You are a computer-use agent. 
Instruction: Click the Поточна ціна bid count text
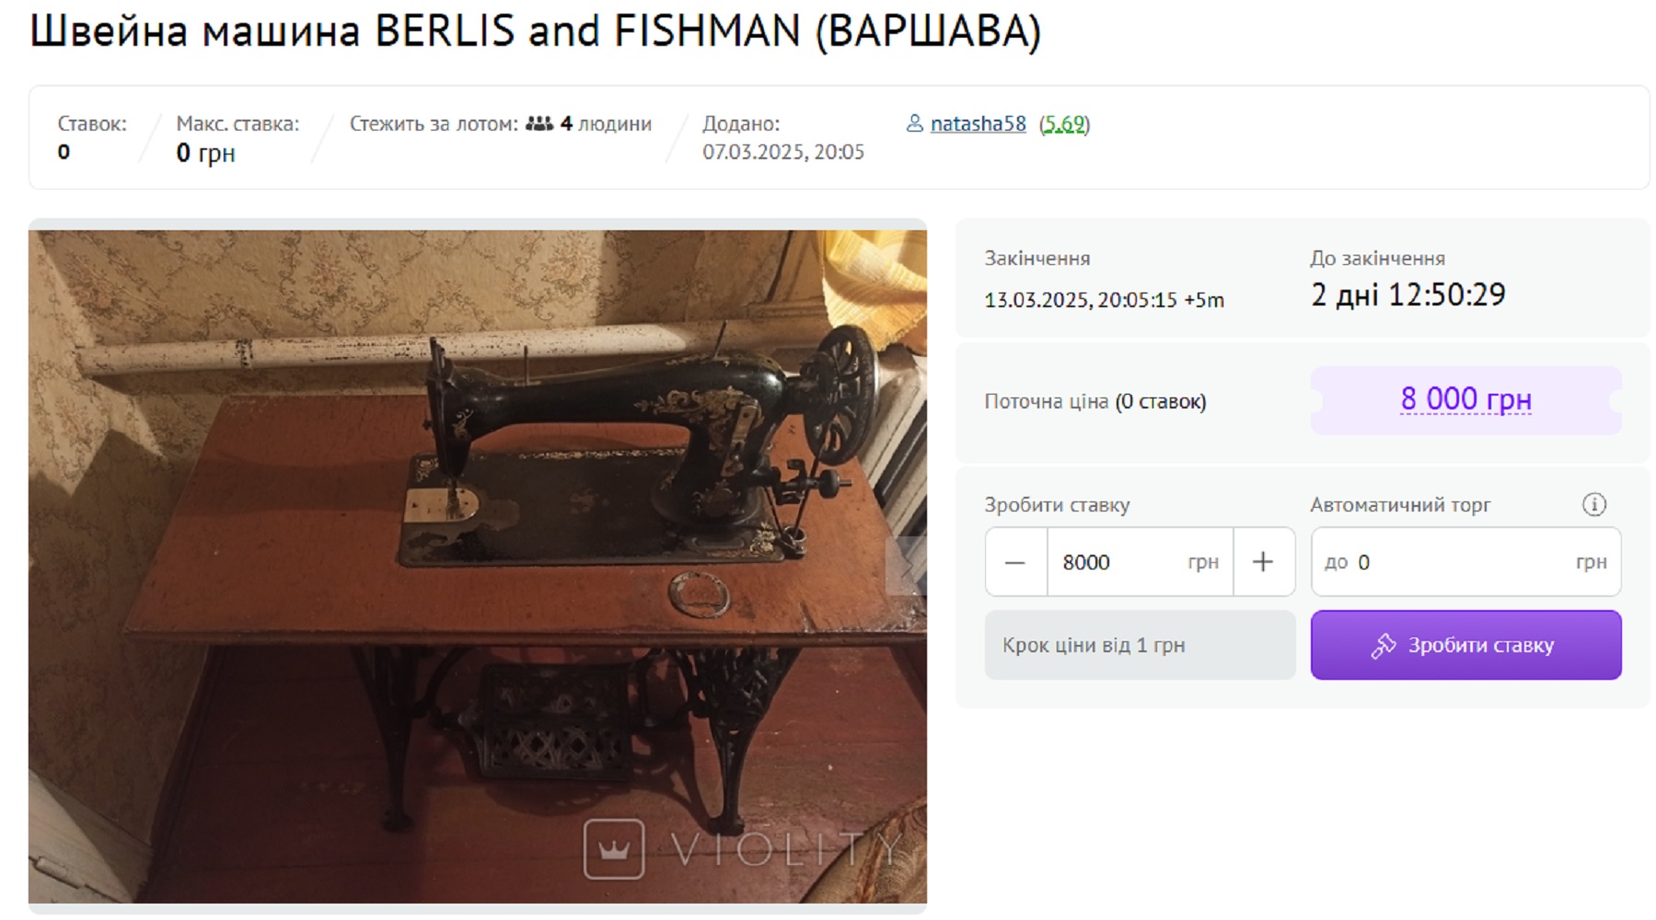[x=1094, y=401]
